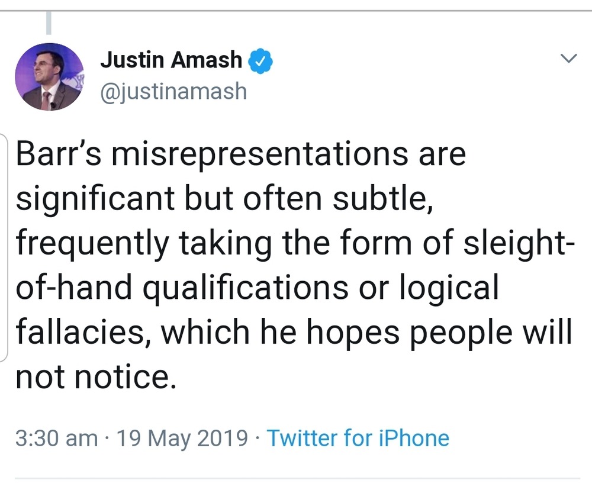This screenshot has width=592, height=493.
Task: Click the word "fallacies," in the tweet
Action: point(82,332)
